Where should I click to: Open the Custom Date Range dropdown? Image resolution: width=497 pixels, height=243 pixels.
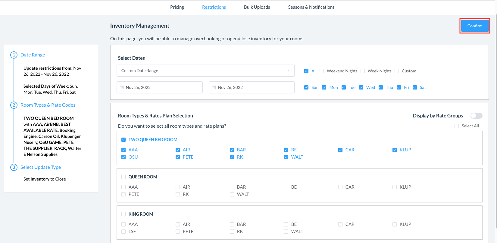[205, 71]
